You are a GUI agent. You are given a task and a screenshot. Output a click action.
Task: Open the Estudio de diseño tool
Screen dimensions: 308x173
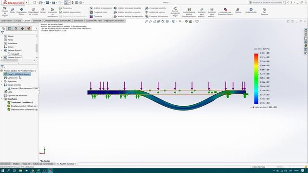point(5,12)
